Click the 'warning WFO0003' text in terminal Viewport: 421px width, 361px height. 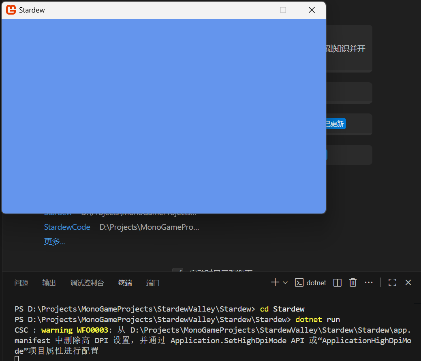pyautogui.click(x=75, y=330)
